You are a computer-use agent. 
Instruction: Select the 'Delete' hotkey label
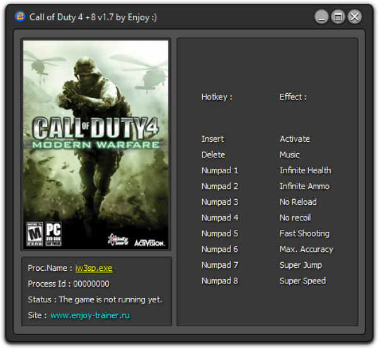(214, 154)
